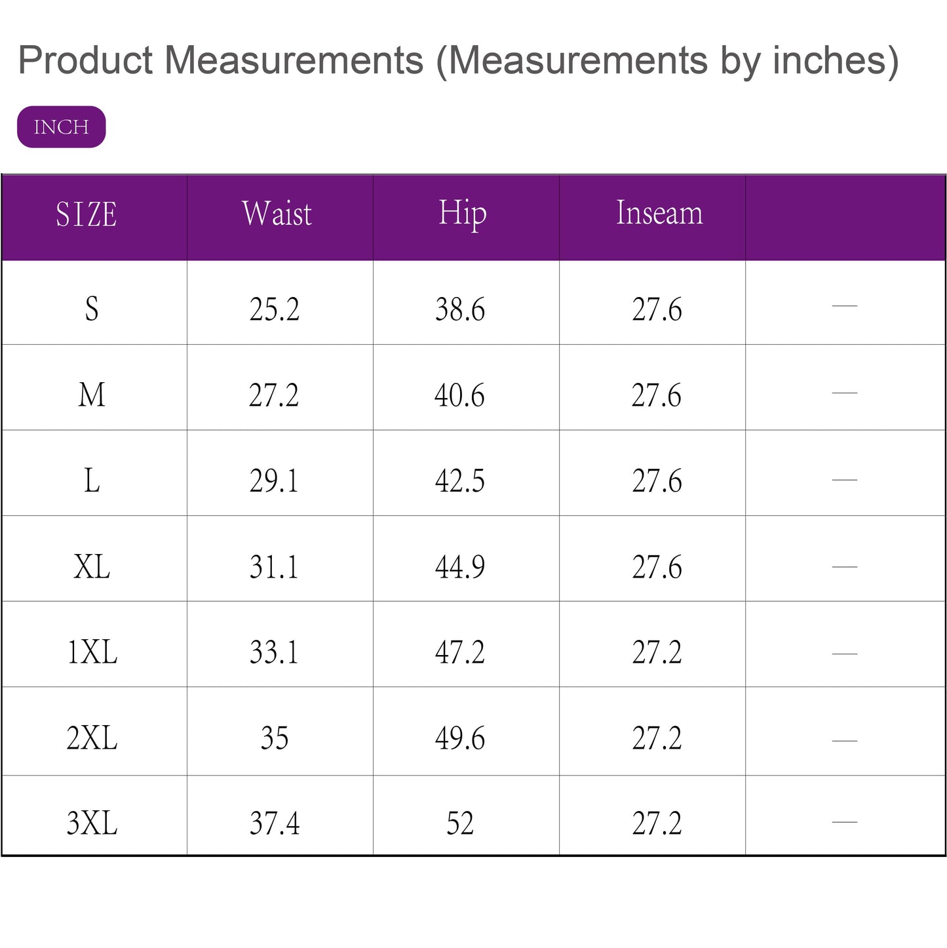Screen dimensions: 947x948
Task: Click the Hip column header
Action: coord(463,214)
